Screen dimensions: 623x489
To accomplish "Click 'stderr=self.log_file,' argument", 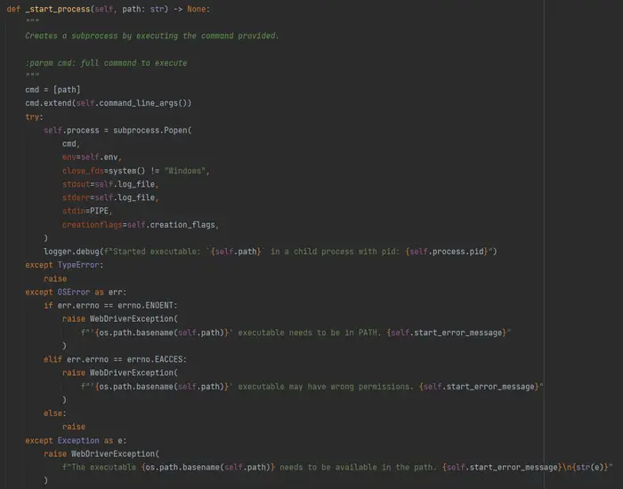I will (x=110, y=197).
